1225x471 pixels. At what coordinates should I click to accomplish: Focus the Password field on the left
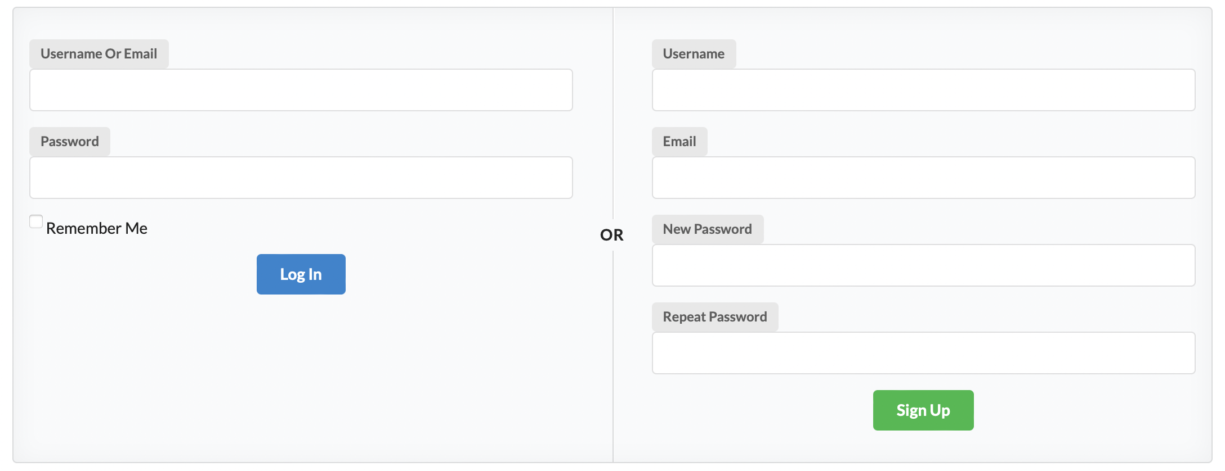point(301,178)
